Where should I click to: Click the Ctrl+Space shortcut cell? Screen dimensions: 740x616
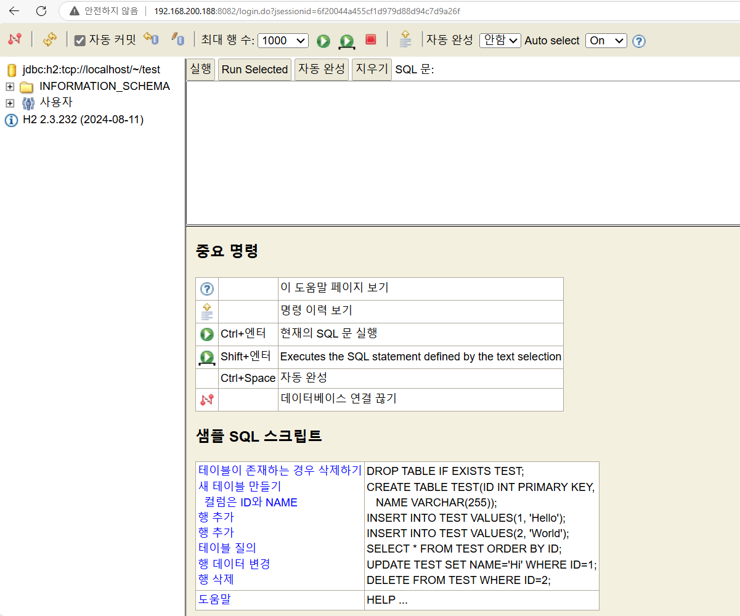pyautogui.click(x=248, y=378)
